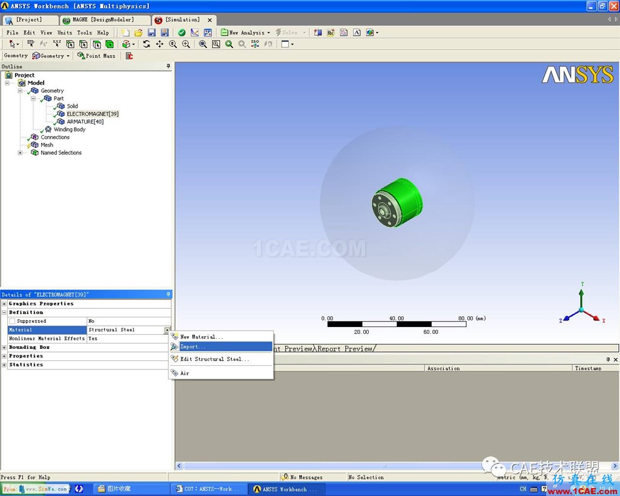
Task: Select the Zoom tool magnifier
Action: pos(173,44)
